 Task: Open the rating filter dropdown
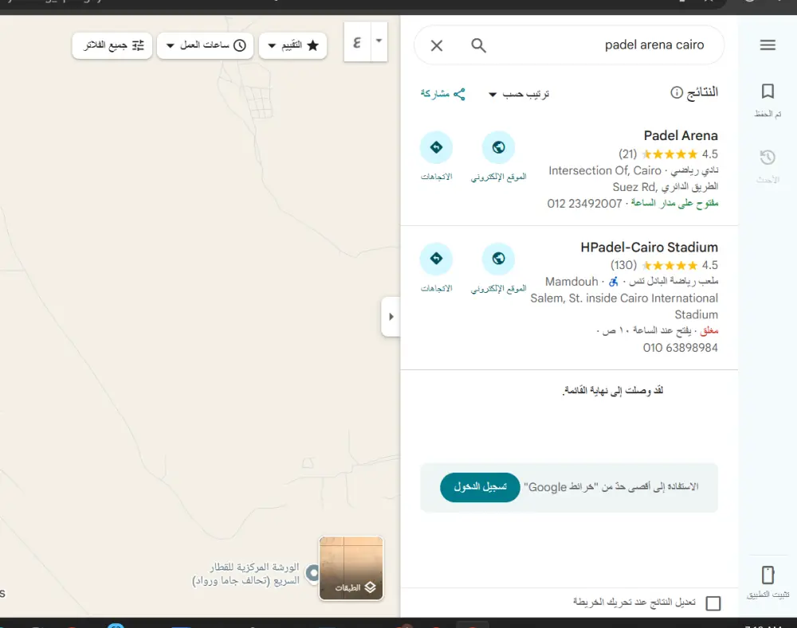point(292,45)
